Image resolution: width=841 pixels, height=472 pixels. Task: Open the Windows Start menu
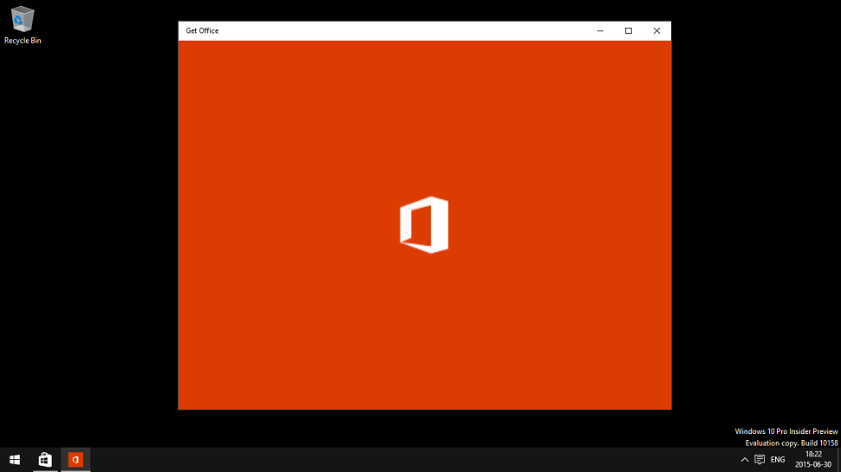pos(14,459)
